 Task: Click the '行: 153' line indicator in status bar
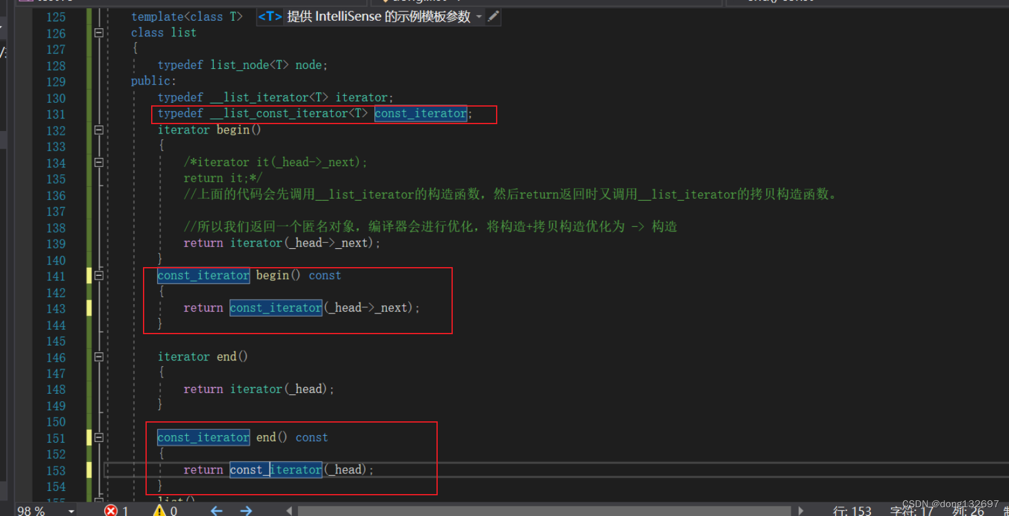click(852, 511)
